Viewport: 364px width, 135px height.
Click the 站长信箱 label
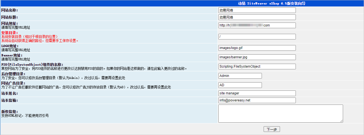(x=10, y=100)
